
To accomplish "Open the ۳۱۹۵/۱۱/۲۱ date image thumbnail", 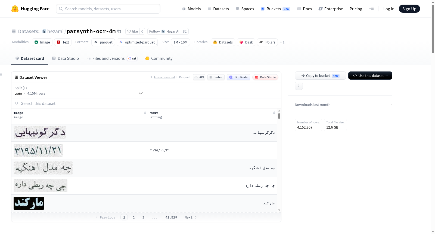I will pyautogui.click(x=38, y=150).
